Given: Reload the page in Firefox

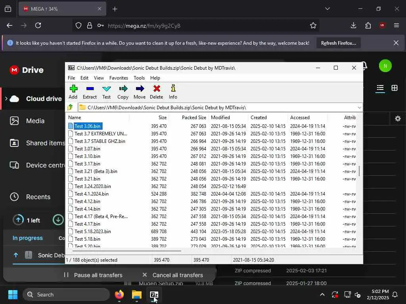Looking at the screenshot, I should click(x=38, y=25).
